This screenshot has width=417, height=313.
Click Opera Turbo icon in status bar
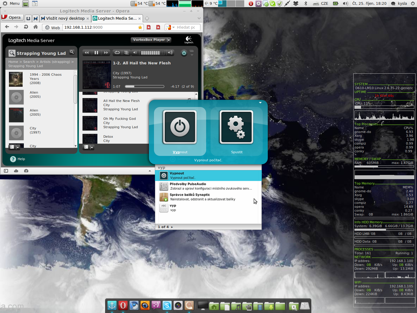coord(26,171)
